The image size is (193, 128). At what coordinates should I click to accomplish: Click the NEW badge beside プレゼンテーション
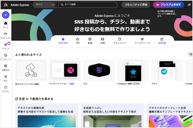click(72, 84)
